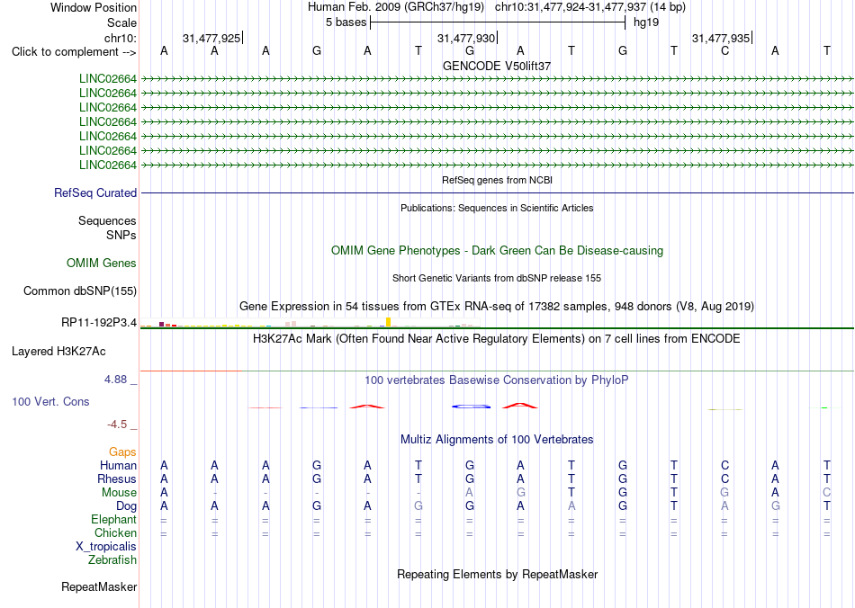Viewport: 855px width, 608px height.
Task: Click the Dog alignment row label
Action: (127, 506)
